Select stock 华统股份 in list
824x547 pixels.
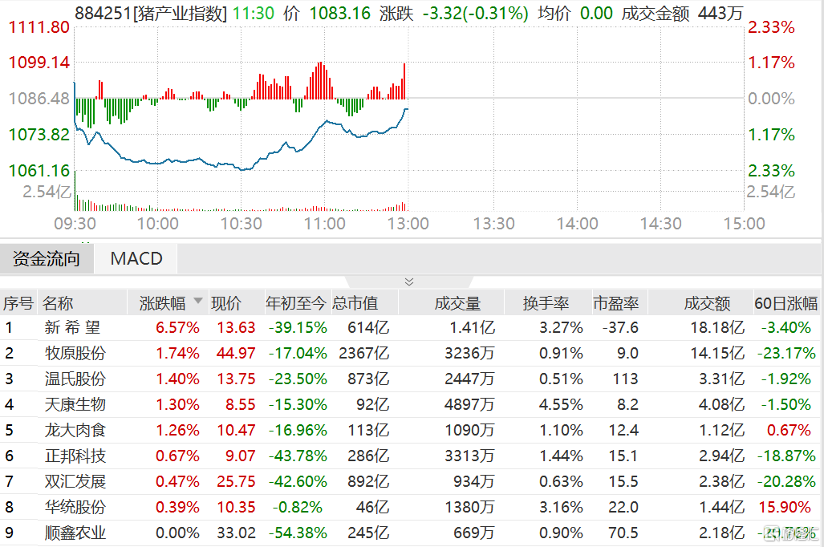click(75, 507)
